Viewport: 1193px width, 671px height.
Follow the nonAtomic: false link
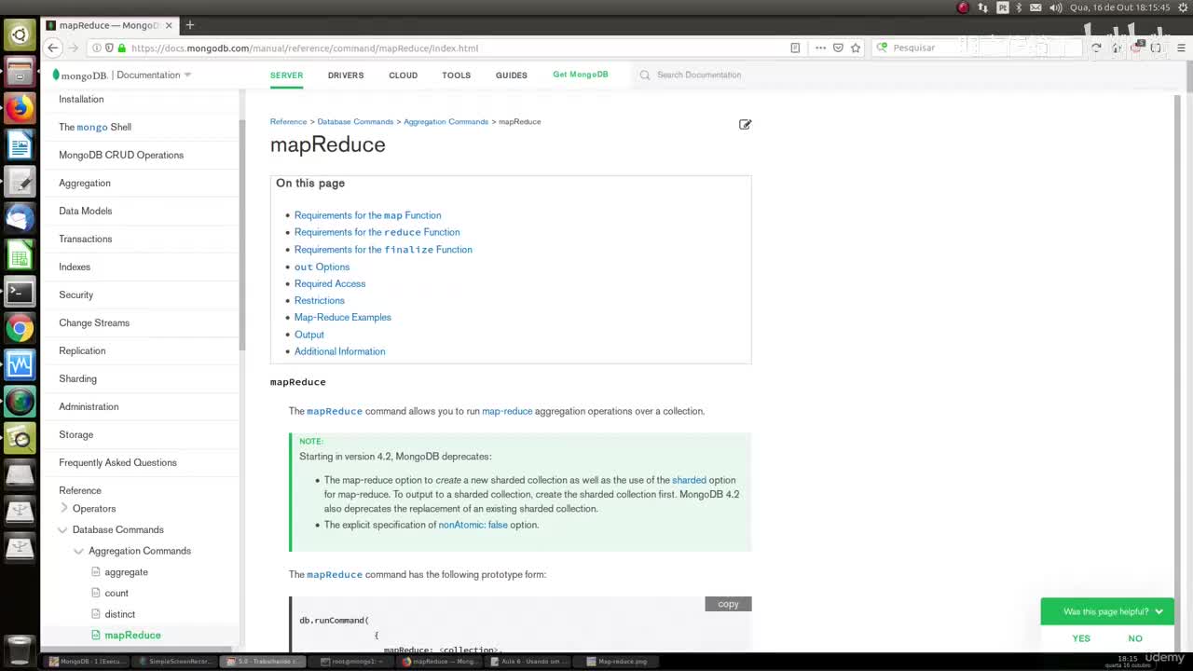click(x=473, y=525)
